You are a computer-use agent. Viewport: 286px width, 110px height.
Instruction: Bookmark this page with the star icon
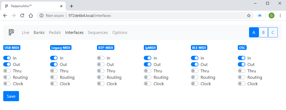249,16
